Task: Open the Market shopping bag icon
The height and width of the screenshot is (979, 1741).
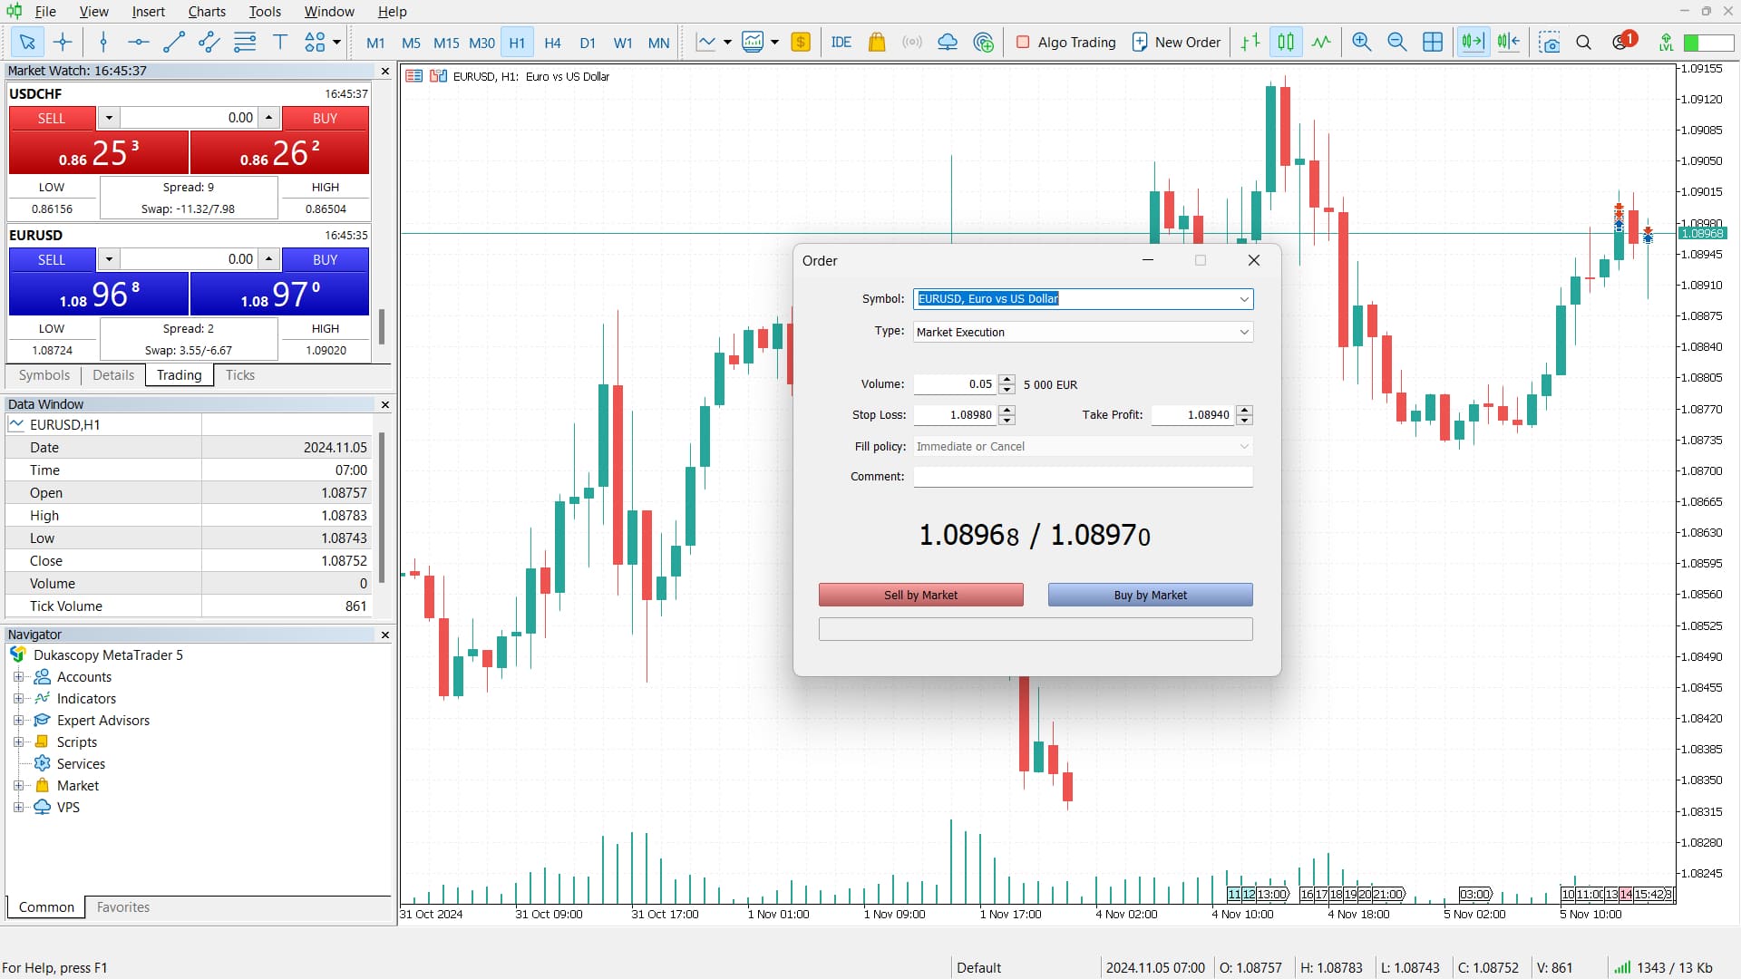Action: tap(877, 42)
